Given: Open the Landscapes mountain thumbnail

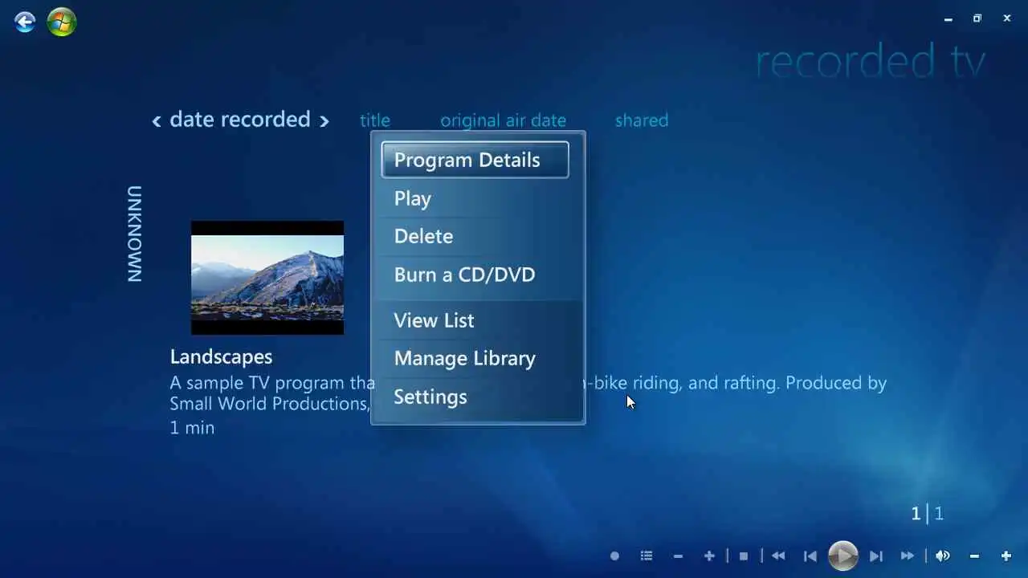Looking at the screenshot, I should click(267, 278).
